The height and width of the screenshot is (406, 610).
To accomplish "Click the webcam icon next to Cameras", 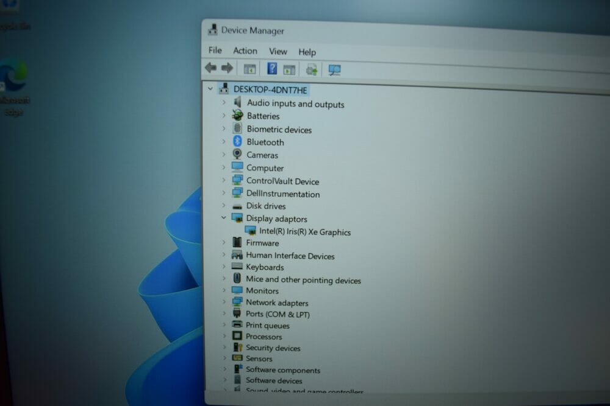I will click(x=237, y=154).
